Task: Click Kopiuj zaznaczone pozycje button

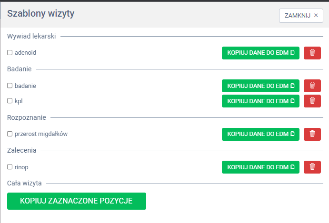Action: pyautogui.click(x=76, y=201)
